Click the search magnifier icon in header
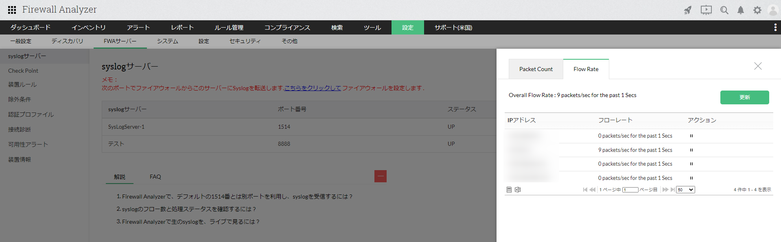781x242 pixels. [x=724, y=10]
